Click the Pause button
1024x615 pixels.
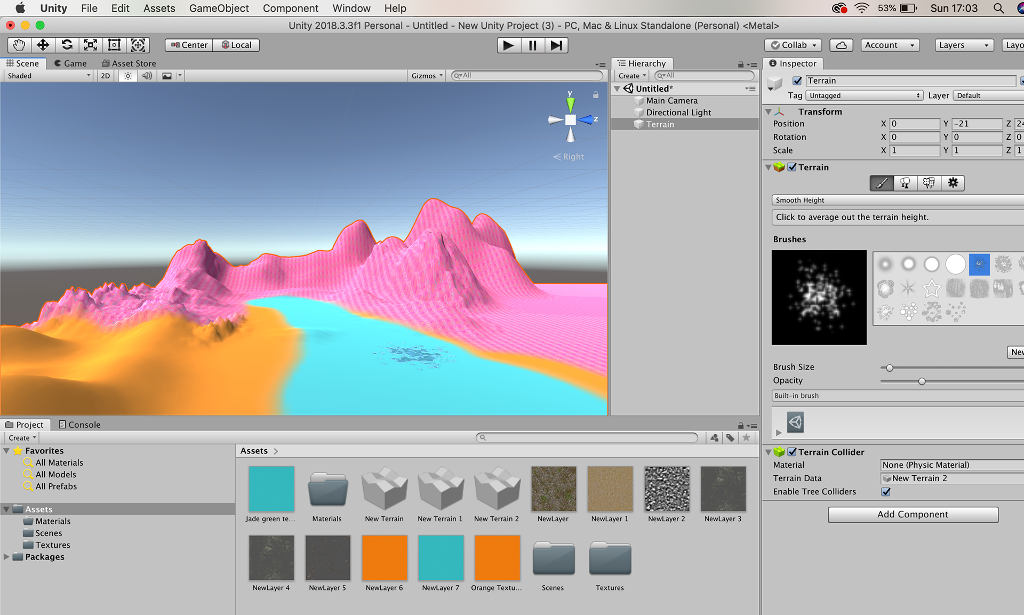532,45
